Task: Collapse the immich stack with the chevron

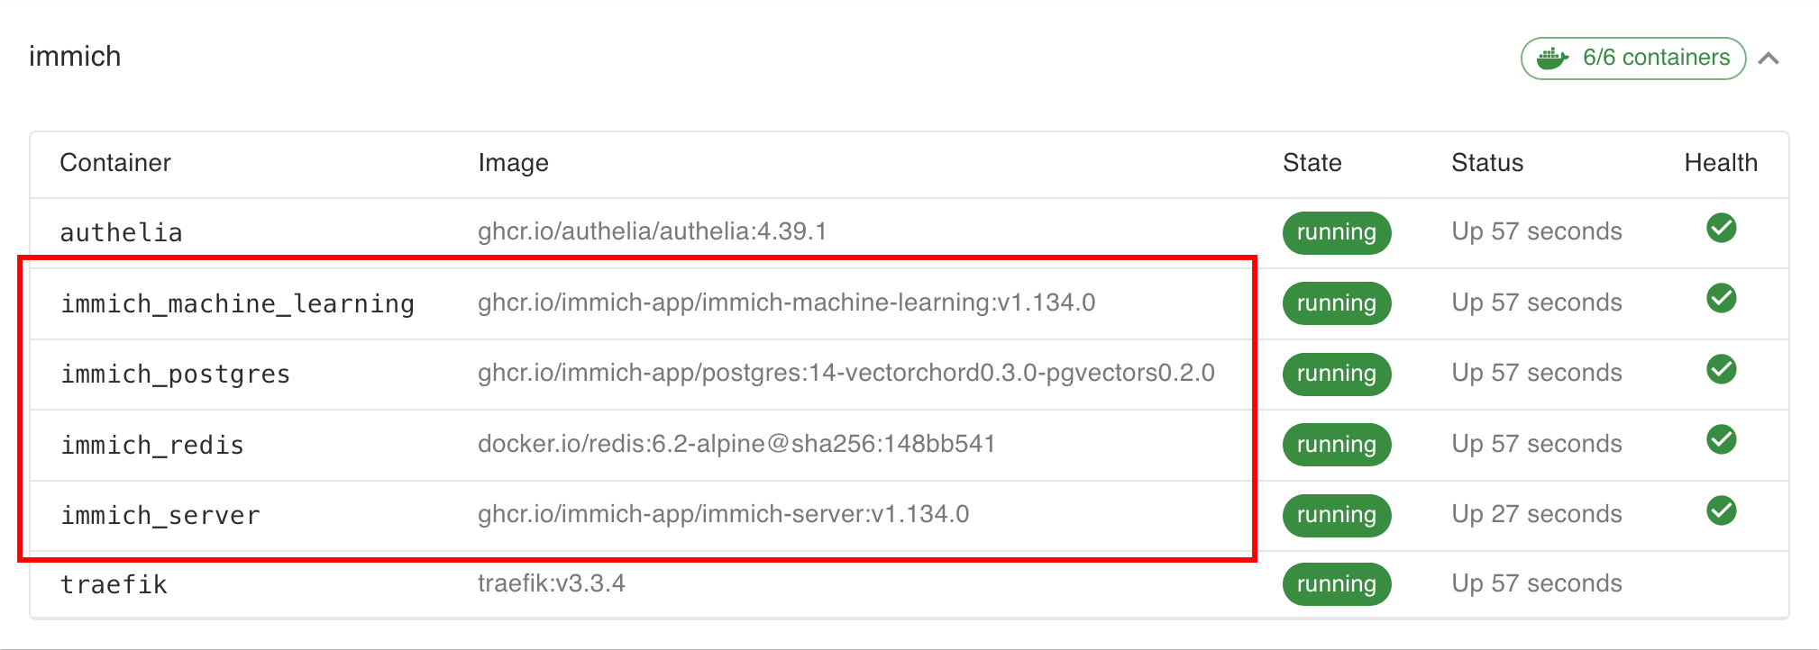Action: click(1769, 59)
